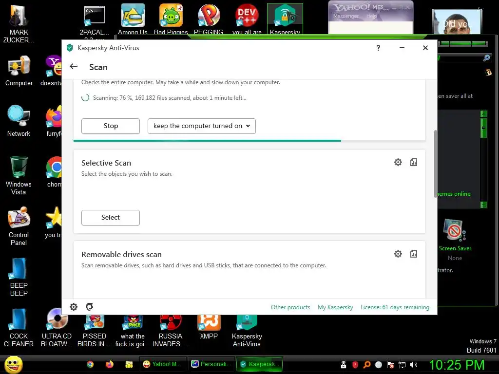Click the volume speaker tray icon
Image resolution: width=499 pixels, height=374 pixels.
(414, 365)
